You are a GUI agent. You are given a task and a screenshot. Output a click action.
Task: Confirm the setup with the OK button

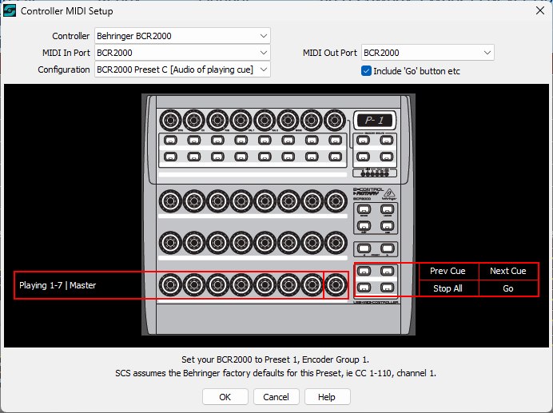tap(225, 397)
